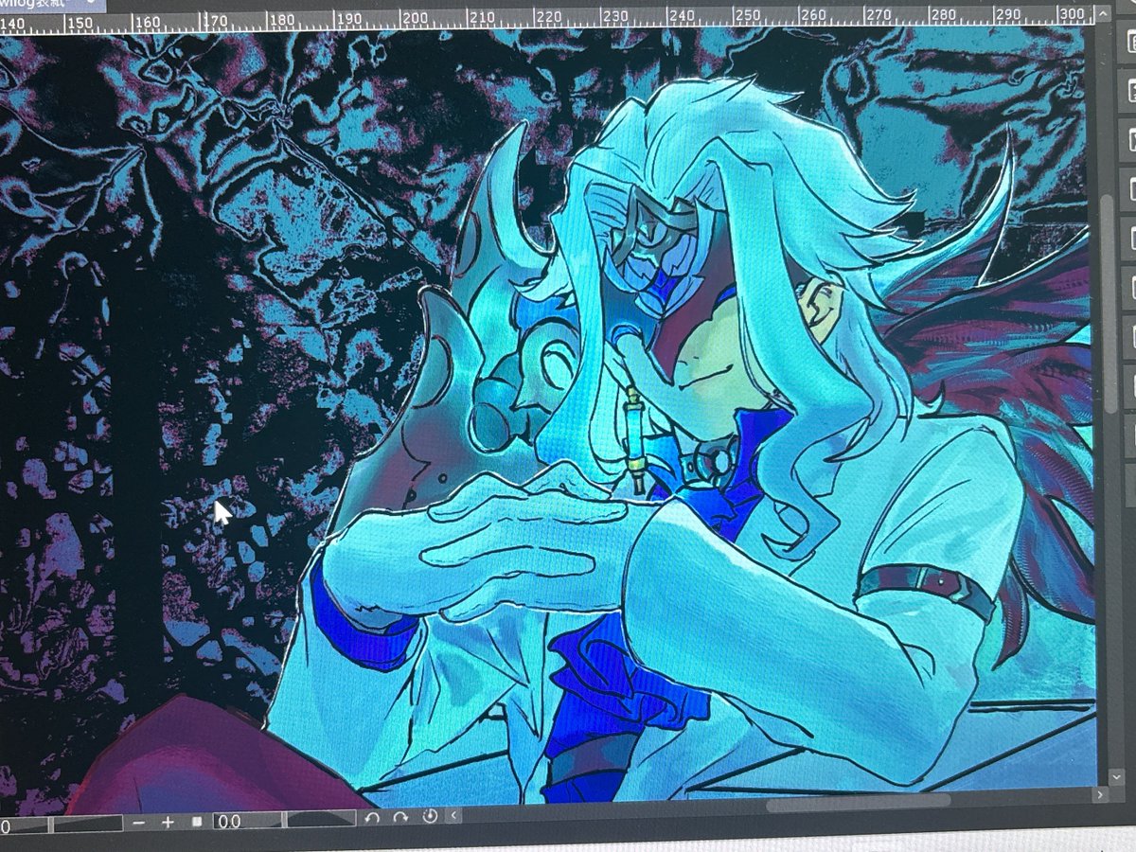
Task: Click the rotation angle field showing 0.0
Action: [x=247, y=821]
